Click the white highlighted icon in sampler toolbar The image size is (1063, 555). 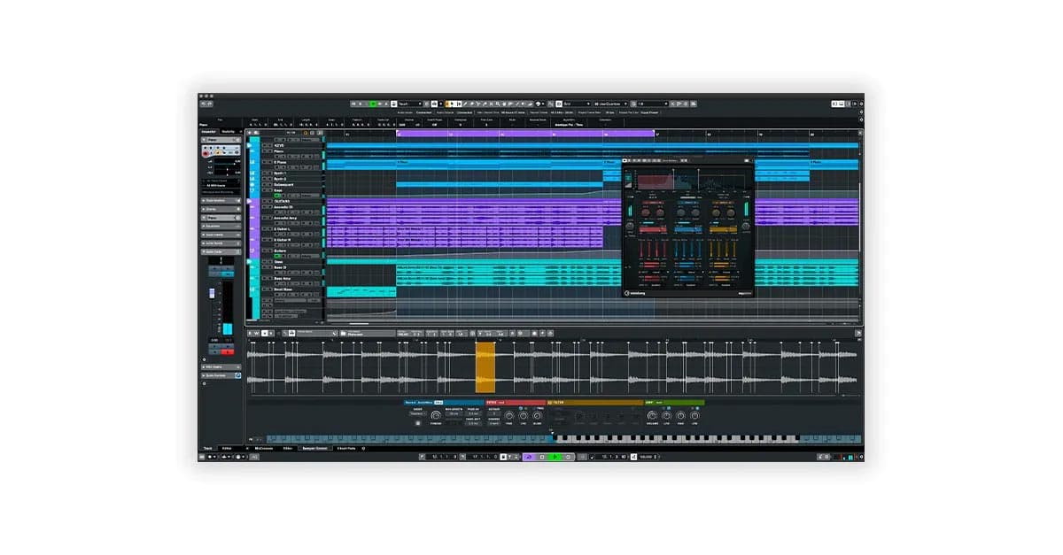coord(264,334)
